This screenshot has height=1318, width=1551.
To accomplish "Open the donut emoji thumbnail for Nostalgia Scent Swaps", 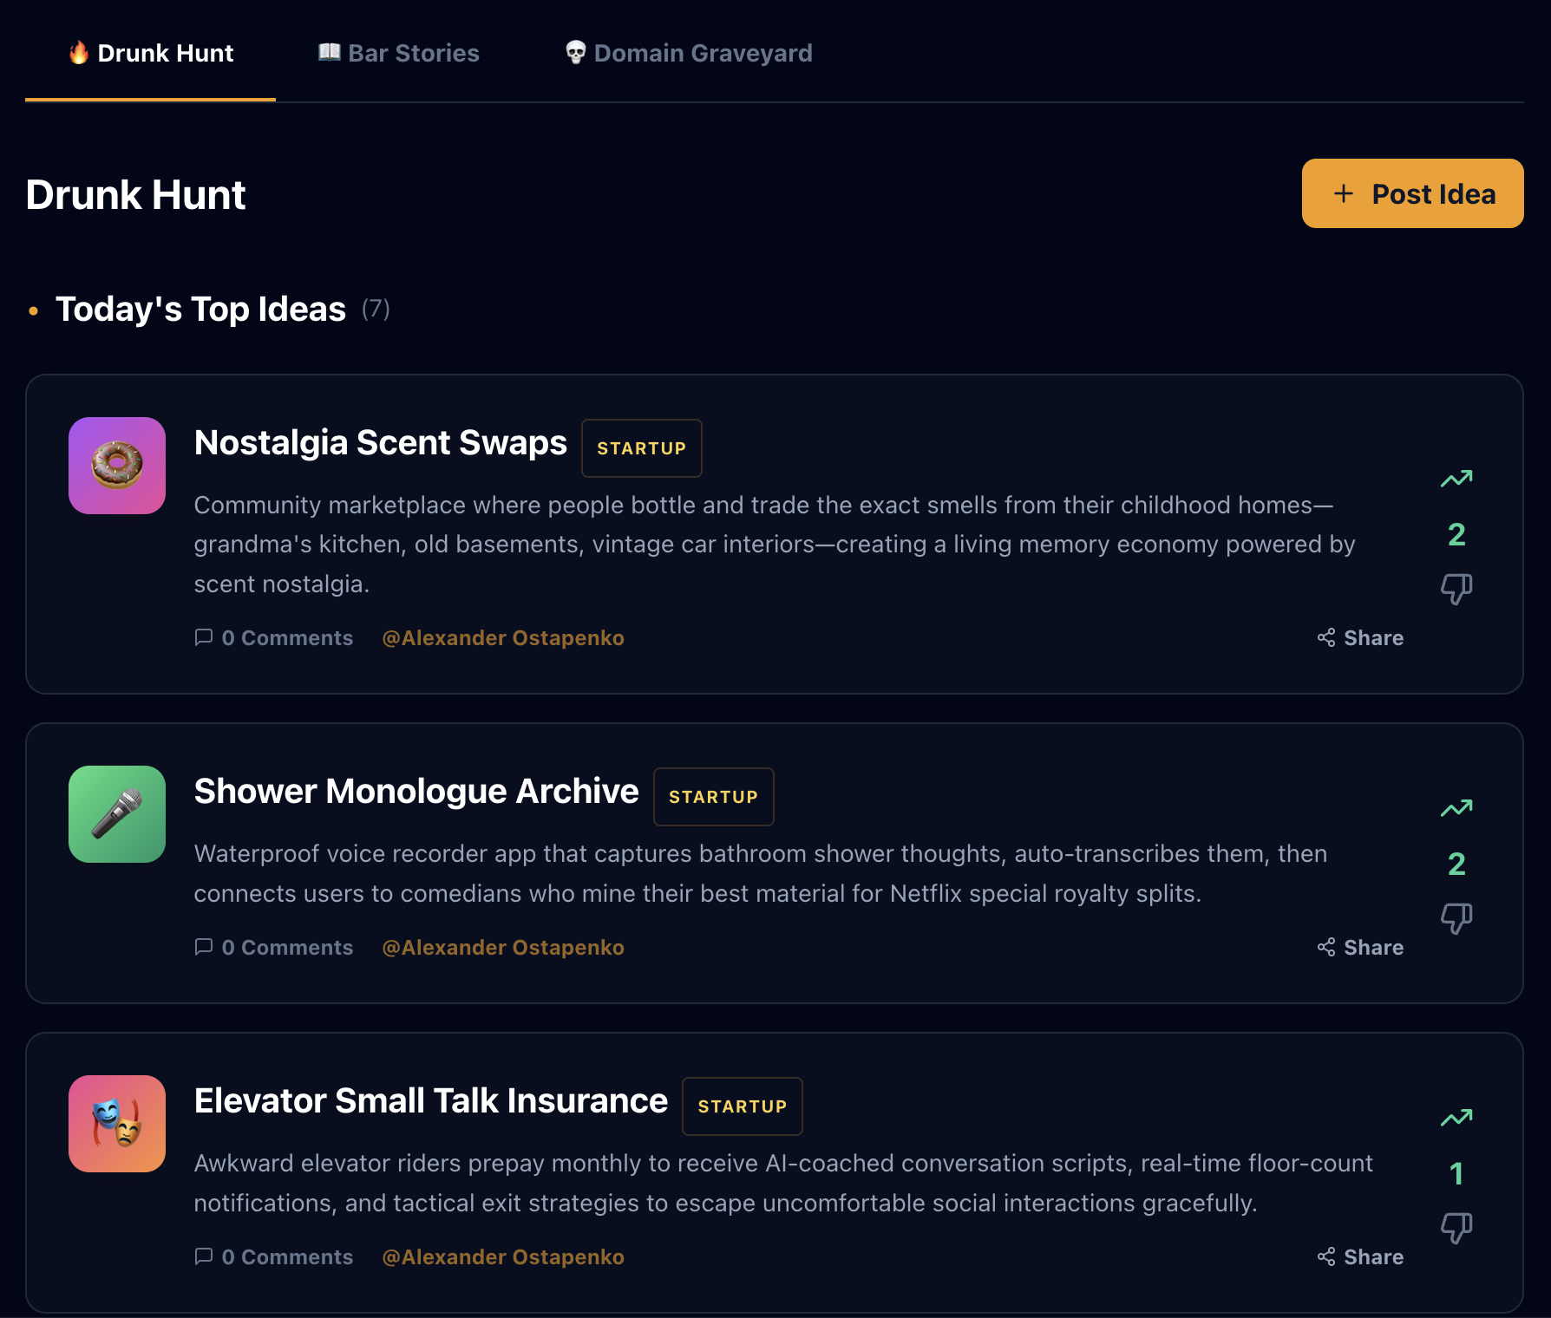I will coord(116,466).
